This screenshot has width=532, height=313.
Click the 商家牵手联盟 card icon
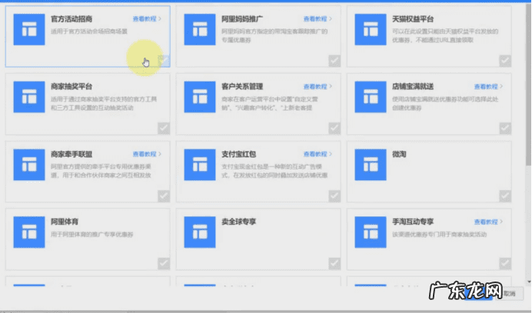click(29, 165)
